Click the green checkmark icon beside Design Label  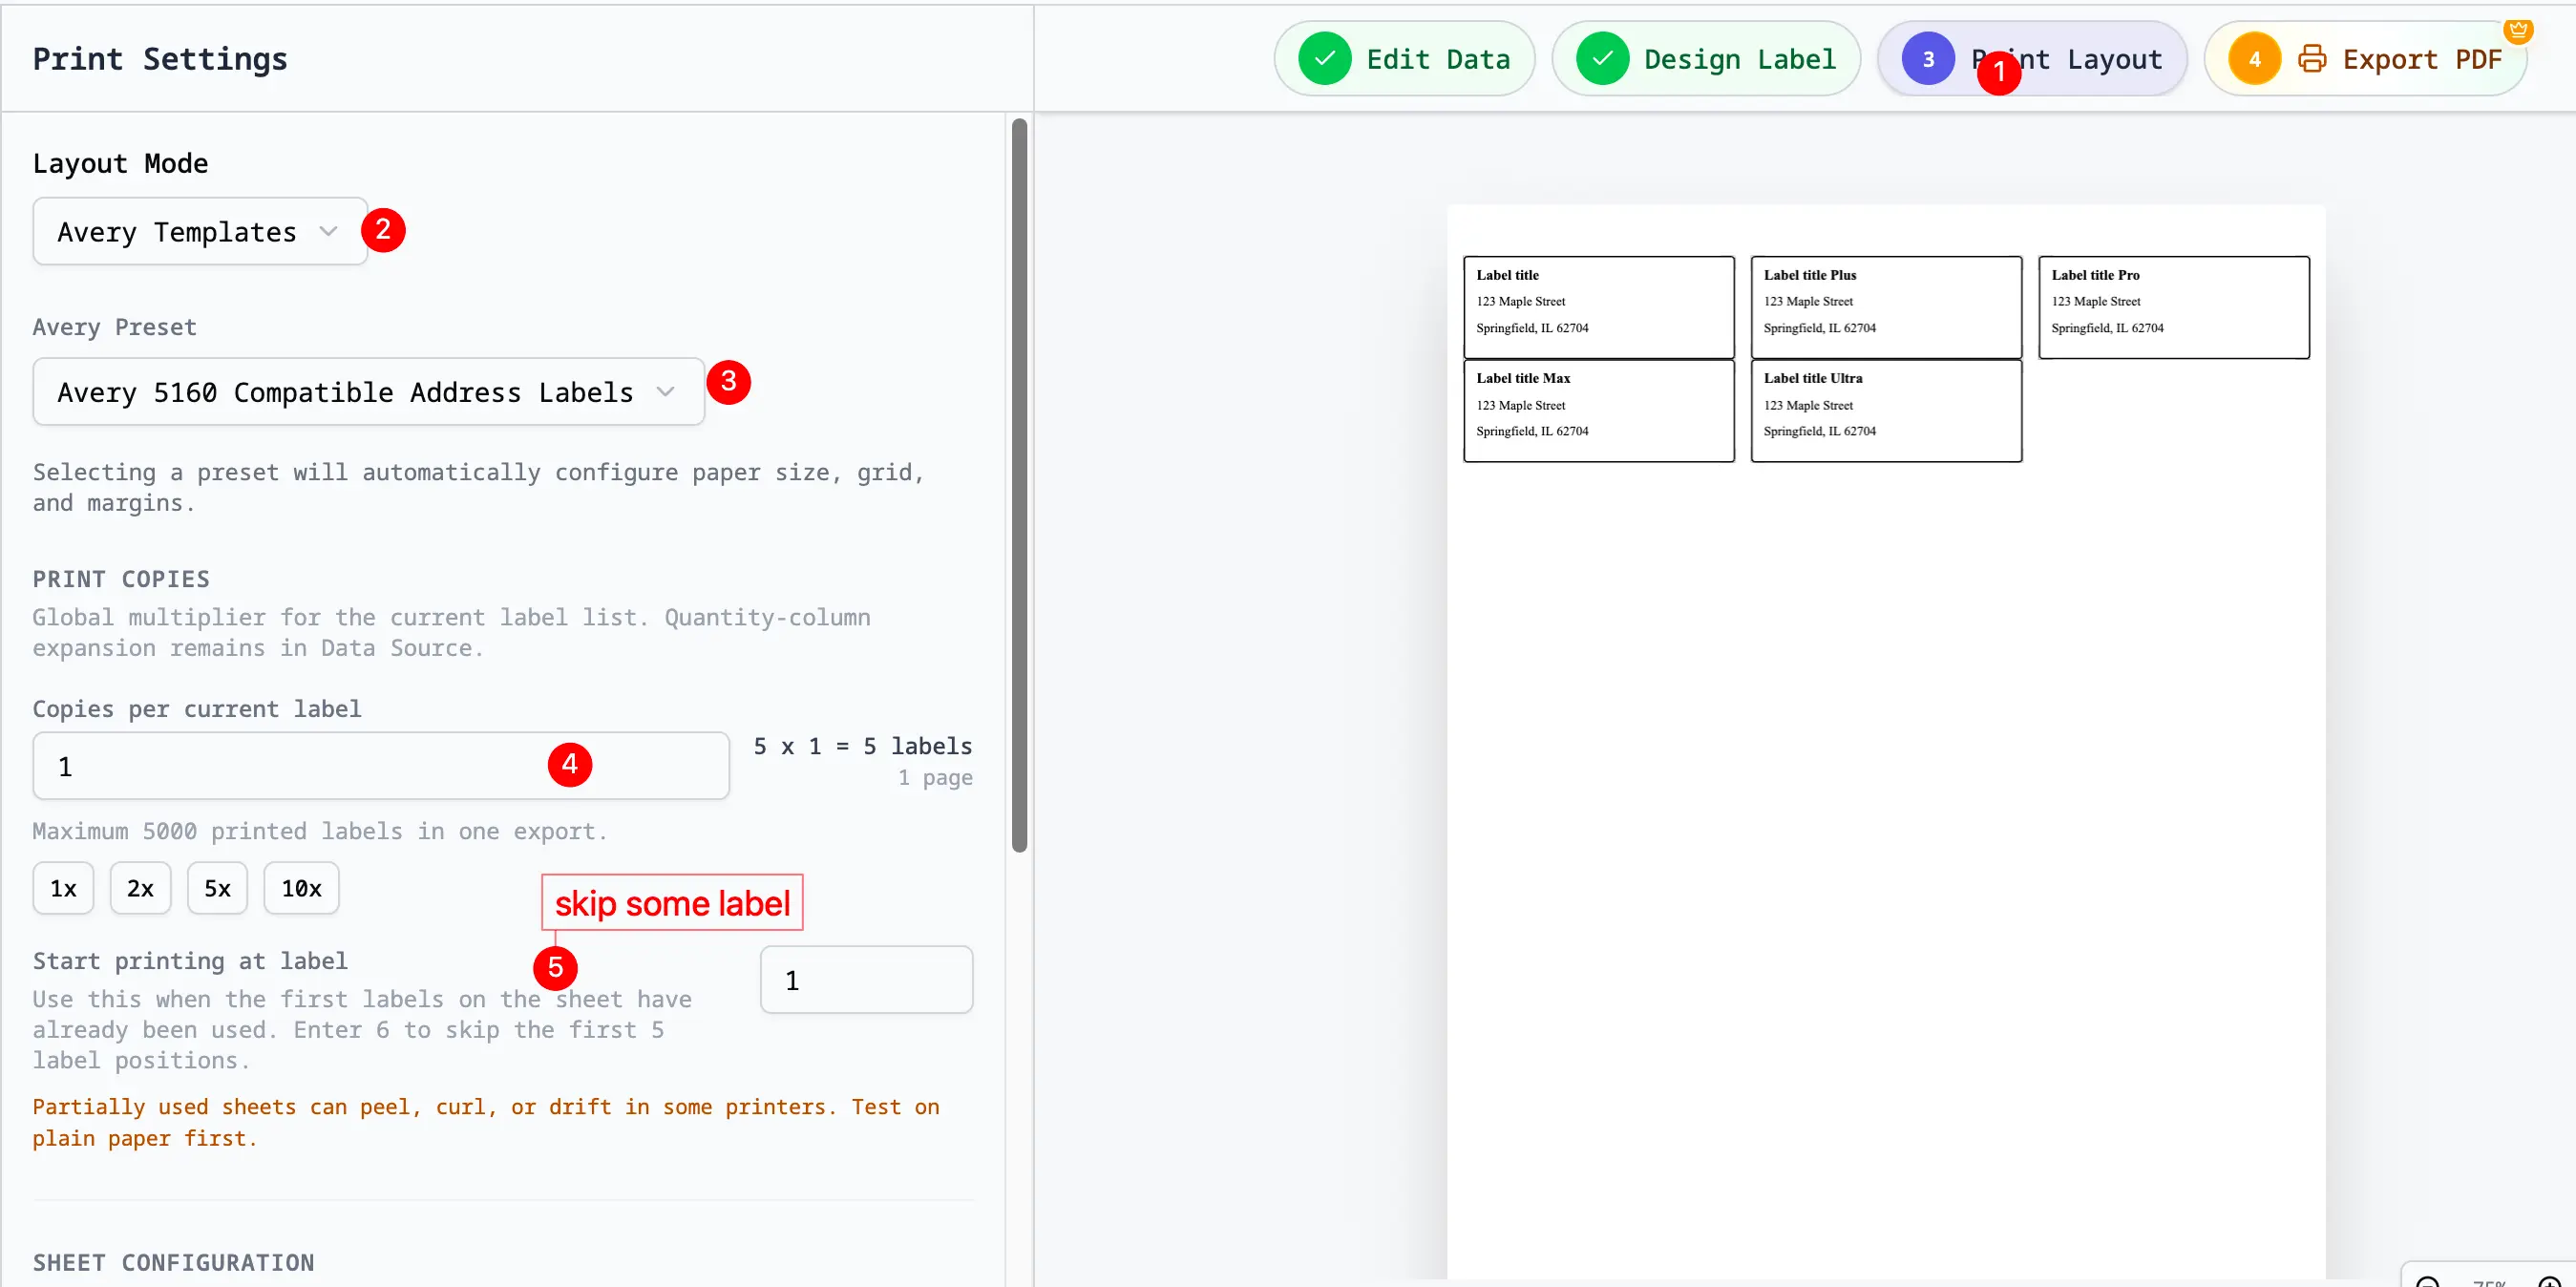[1602, 59]
